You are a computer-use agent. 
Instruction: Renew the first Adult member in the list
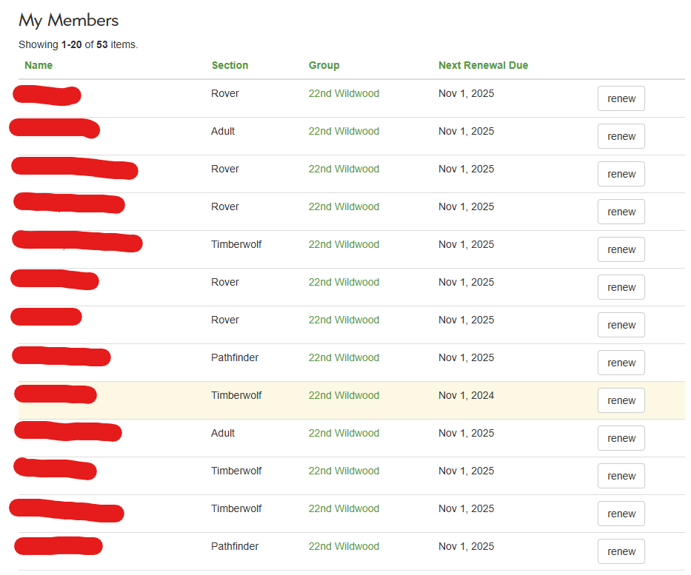(621, 136)
